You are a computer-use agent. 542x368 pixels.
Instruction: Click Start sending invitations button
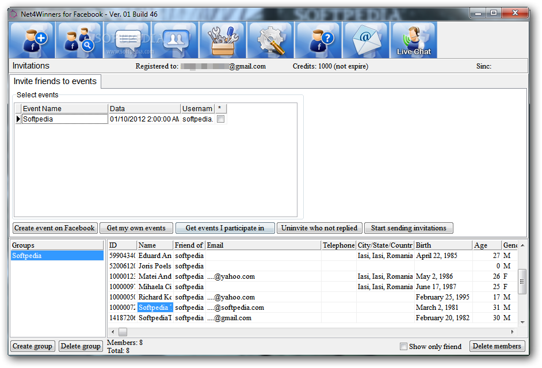409,228
